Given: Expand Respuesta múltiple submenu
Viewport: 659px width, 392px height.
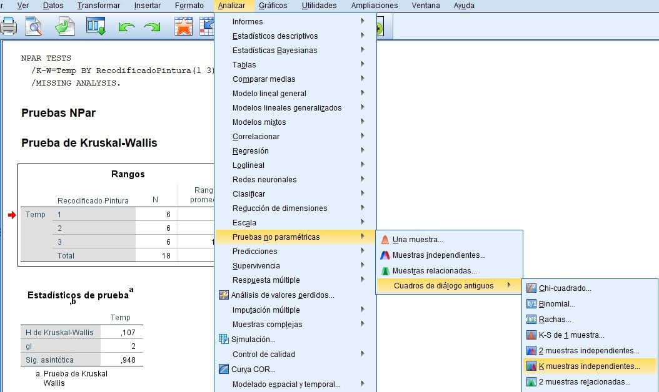Looking at the screenshot, I should click(x=295, y=280).
